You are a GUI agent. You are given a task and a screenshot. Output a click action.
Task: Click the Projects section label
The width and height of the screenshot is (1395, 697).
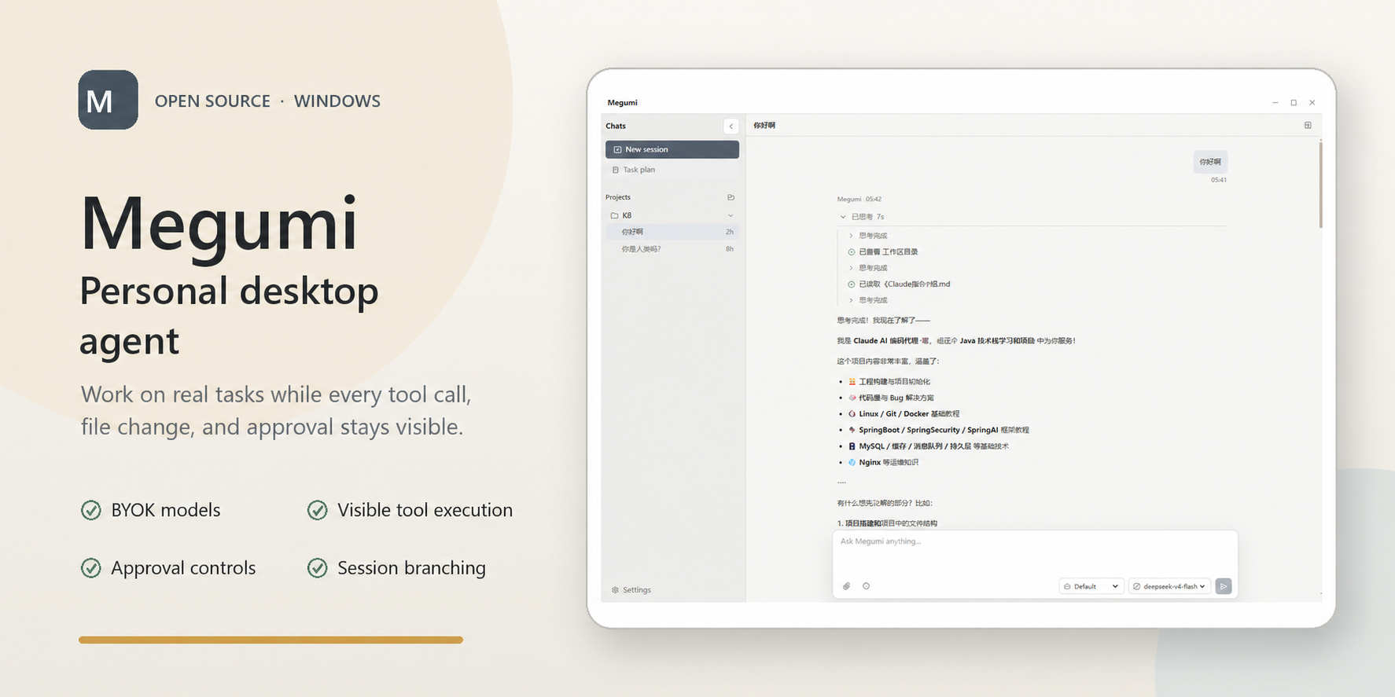tap(618, 197)
